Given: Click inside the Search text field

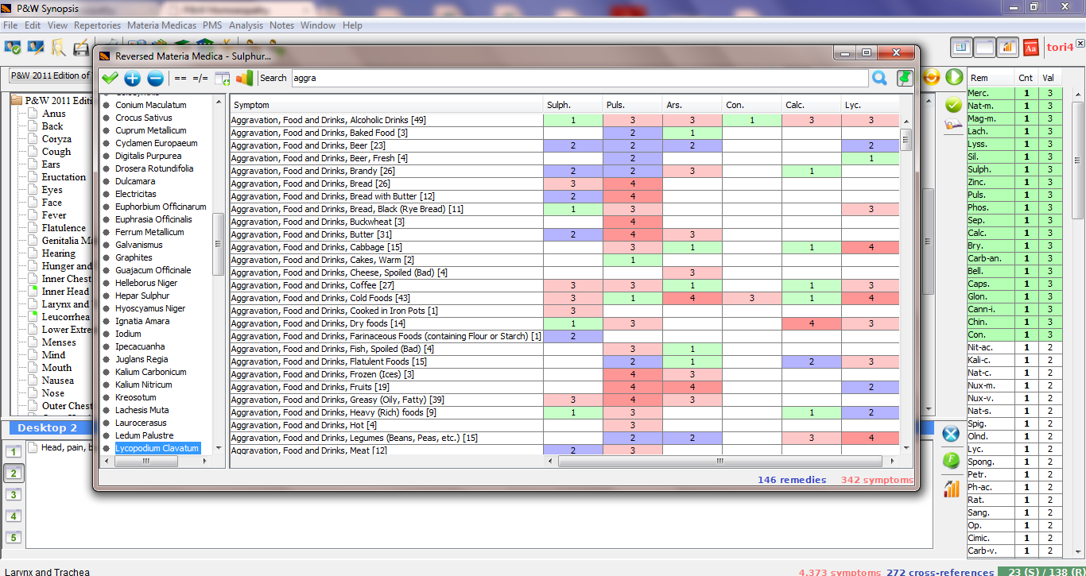Looking at the screenshot, I should click(x=578, y=78).
